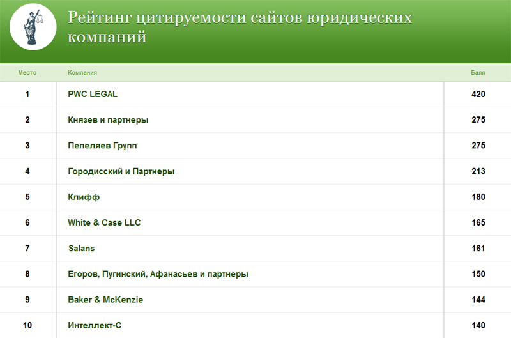Click the 'Компания' column header
Screen dimensions: 511x338
click(x=82, y=73)
